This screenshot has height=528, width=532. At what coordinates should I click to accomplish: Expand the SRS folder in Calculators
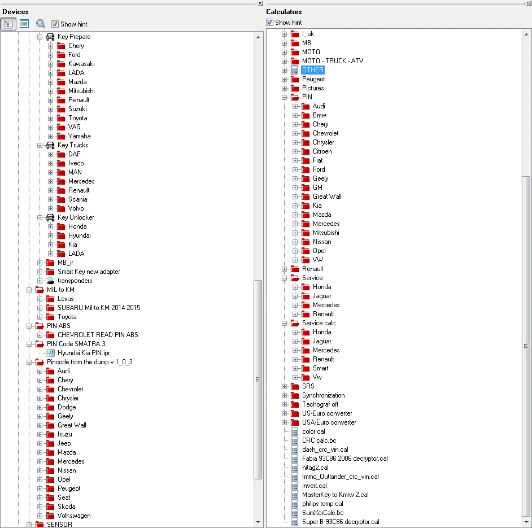284,386
